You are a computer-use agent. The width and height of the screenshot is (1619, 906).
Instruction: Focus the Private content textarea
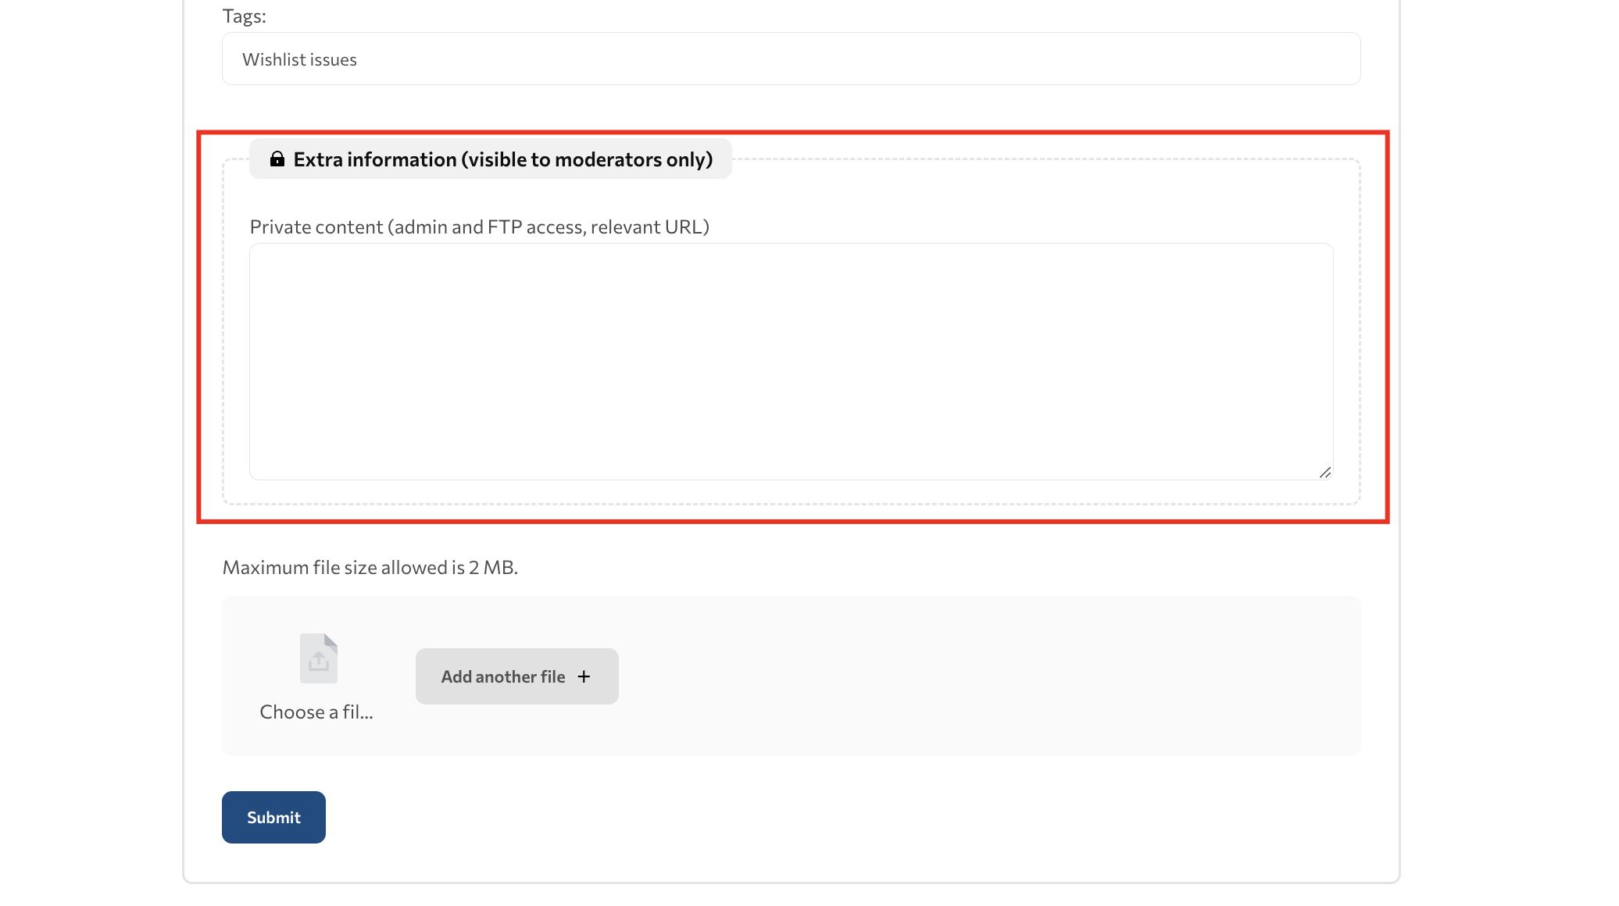coord(791,362)
